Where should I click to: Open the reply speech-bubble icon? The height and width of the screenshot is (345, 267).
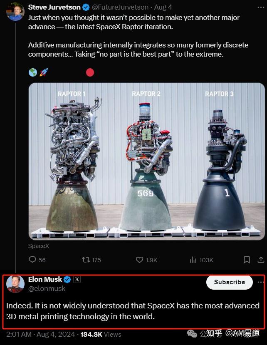click(x=32, y=260)
